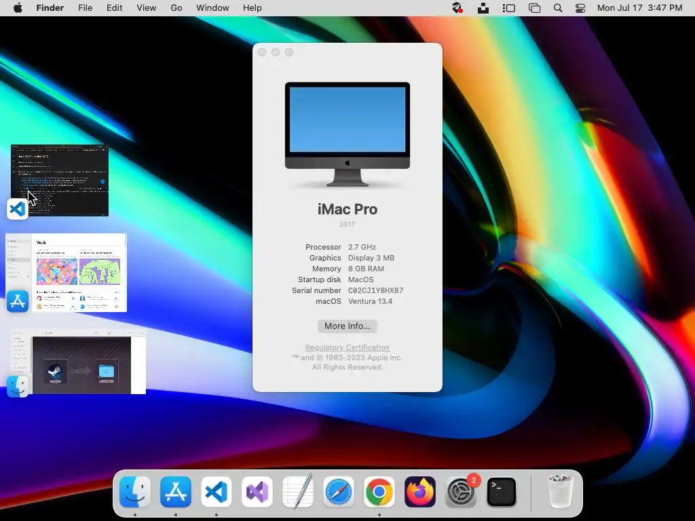Click the iMac Pro title text
The height and width of the screenshot is (521, 695).
coord(347,209)
